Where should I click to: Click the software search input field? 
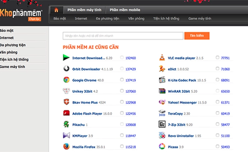[123, 36]
